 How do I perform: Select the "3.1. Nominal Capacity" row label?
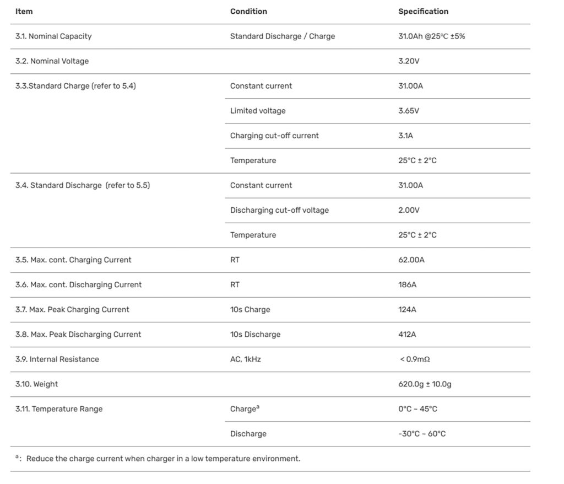click(x=53, y=36)
